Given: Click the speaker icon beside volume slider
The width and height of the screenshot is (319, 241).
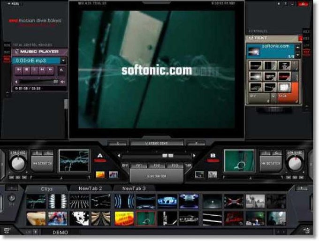Looking at the screenshot, I should pos(62,82).
